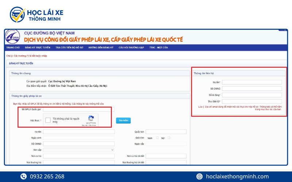The width and height of the screenshot is (292, 182).
Task: Click the Ngày sinh input field
Action: tap(78, 138)
